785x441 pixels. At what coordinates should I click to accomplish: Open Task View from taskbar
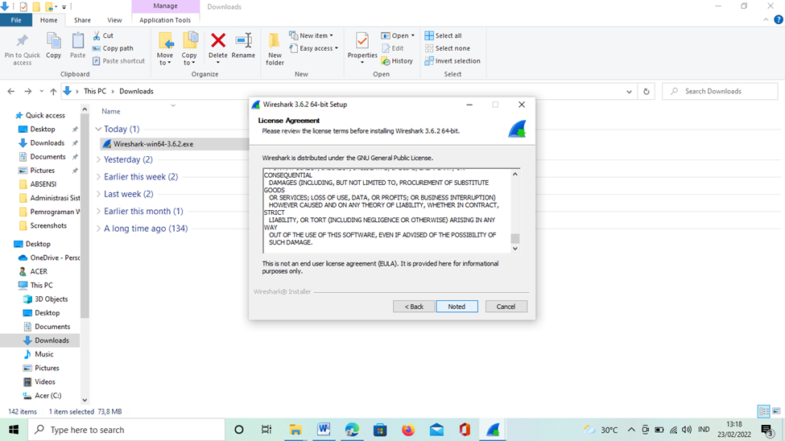click(266, 430)
